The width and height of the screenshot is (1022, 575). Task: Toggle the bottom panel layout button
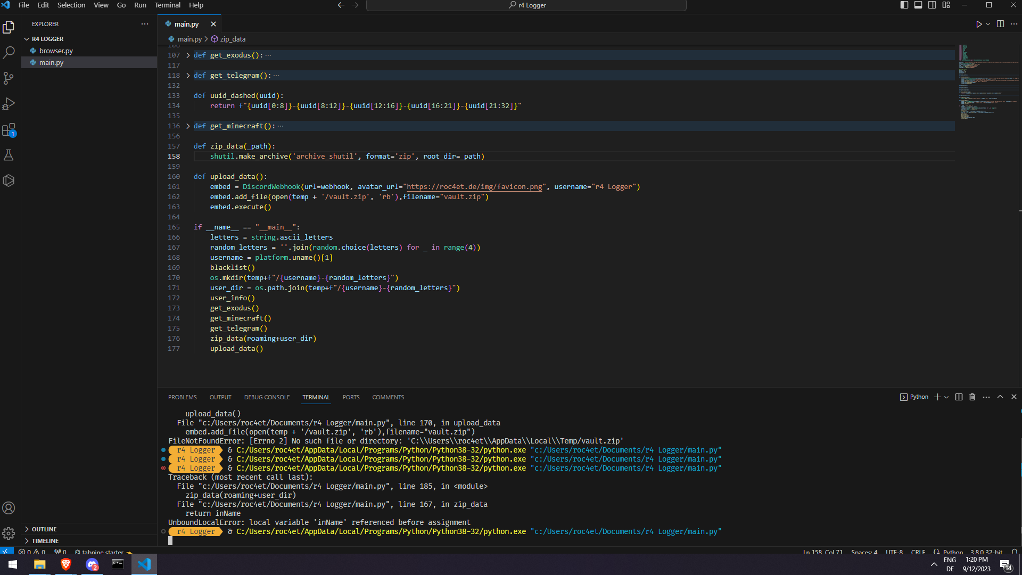918,5
